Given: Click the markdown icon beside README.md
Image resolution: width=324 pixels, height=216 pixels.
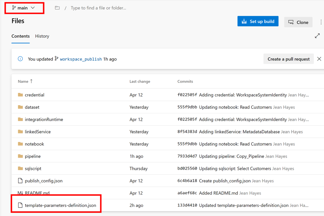Looking at the screenshot, I should pos(20,193).
